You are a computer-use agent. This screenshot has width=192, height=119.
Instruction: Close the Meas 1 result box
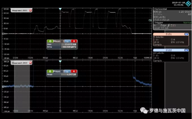click(74, 41)
